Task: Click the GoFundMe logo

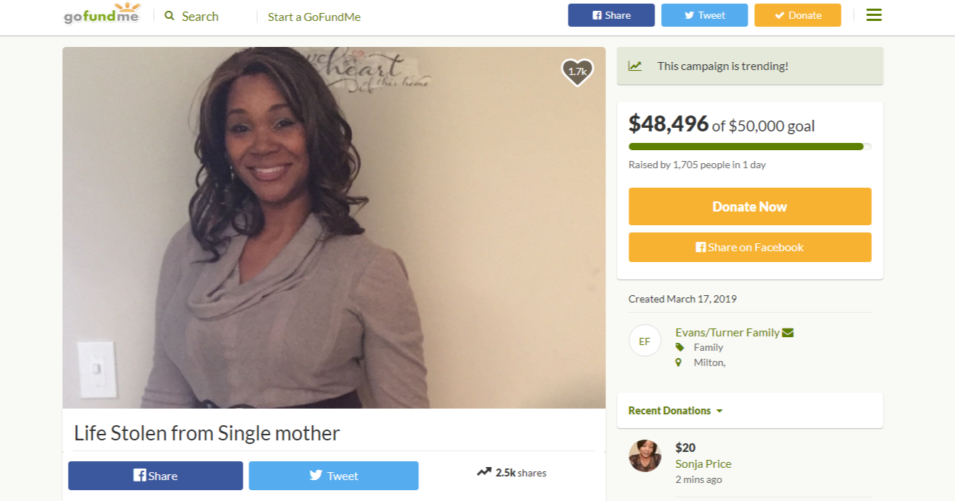Action: (x=102, y=14)
